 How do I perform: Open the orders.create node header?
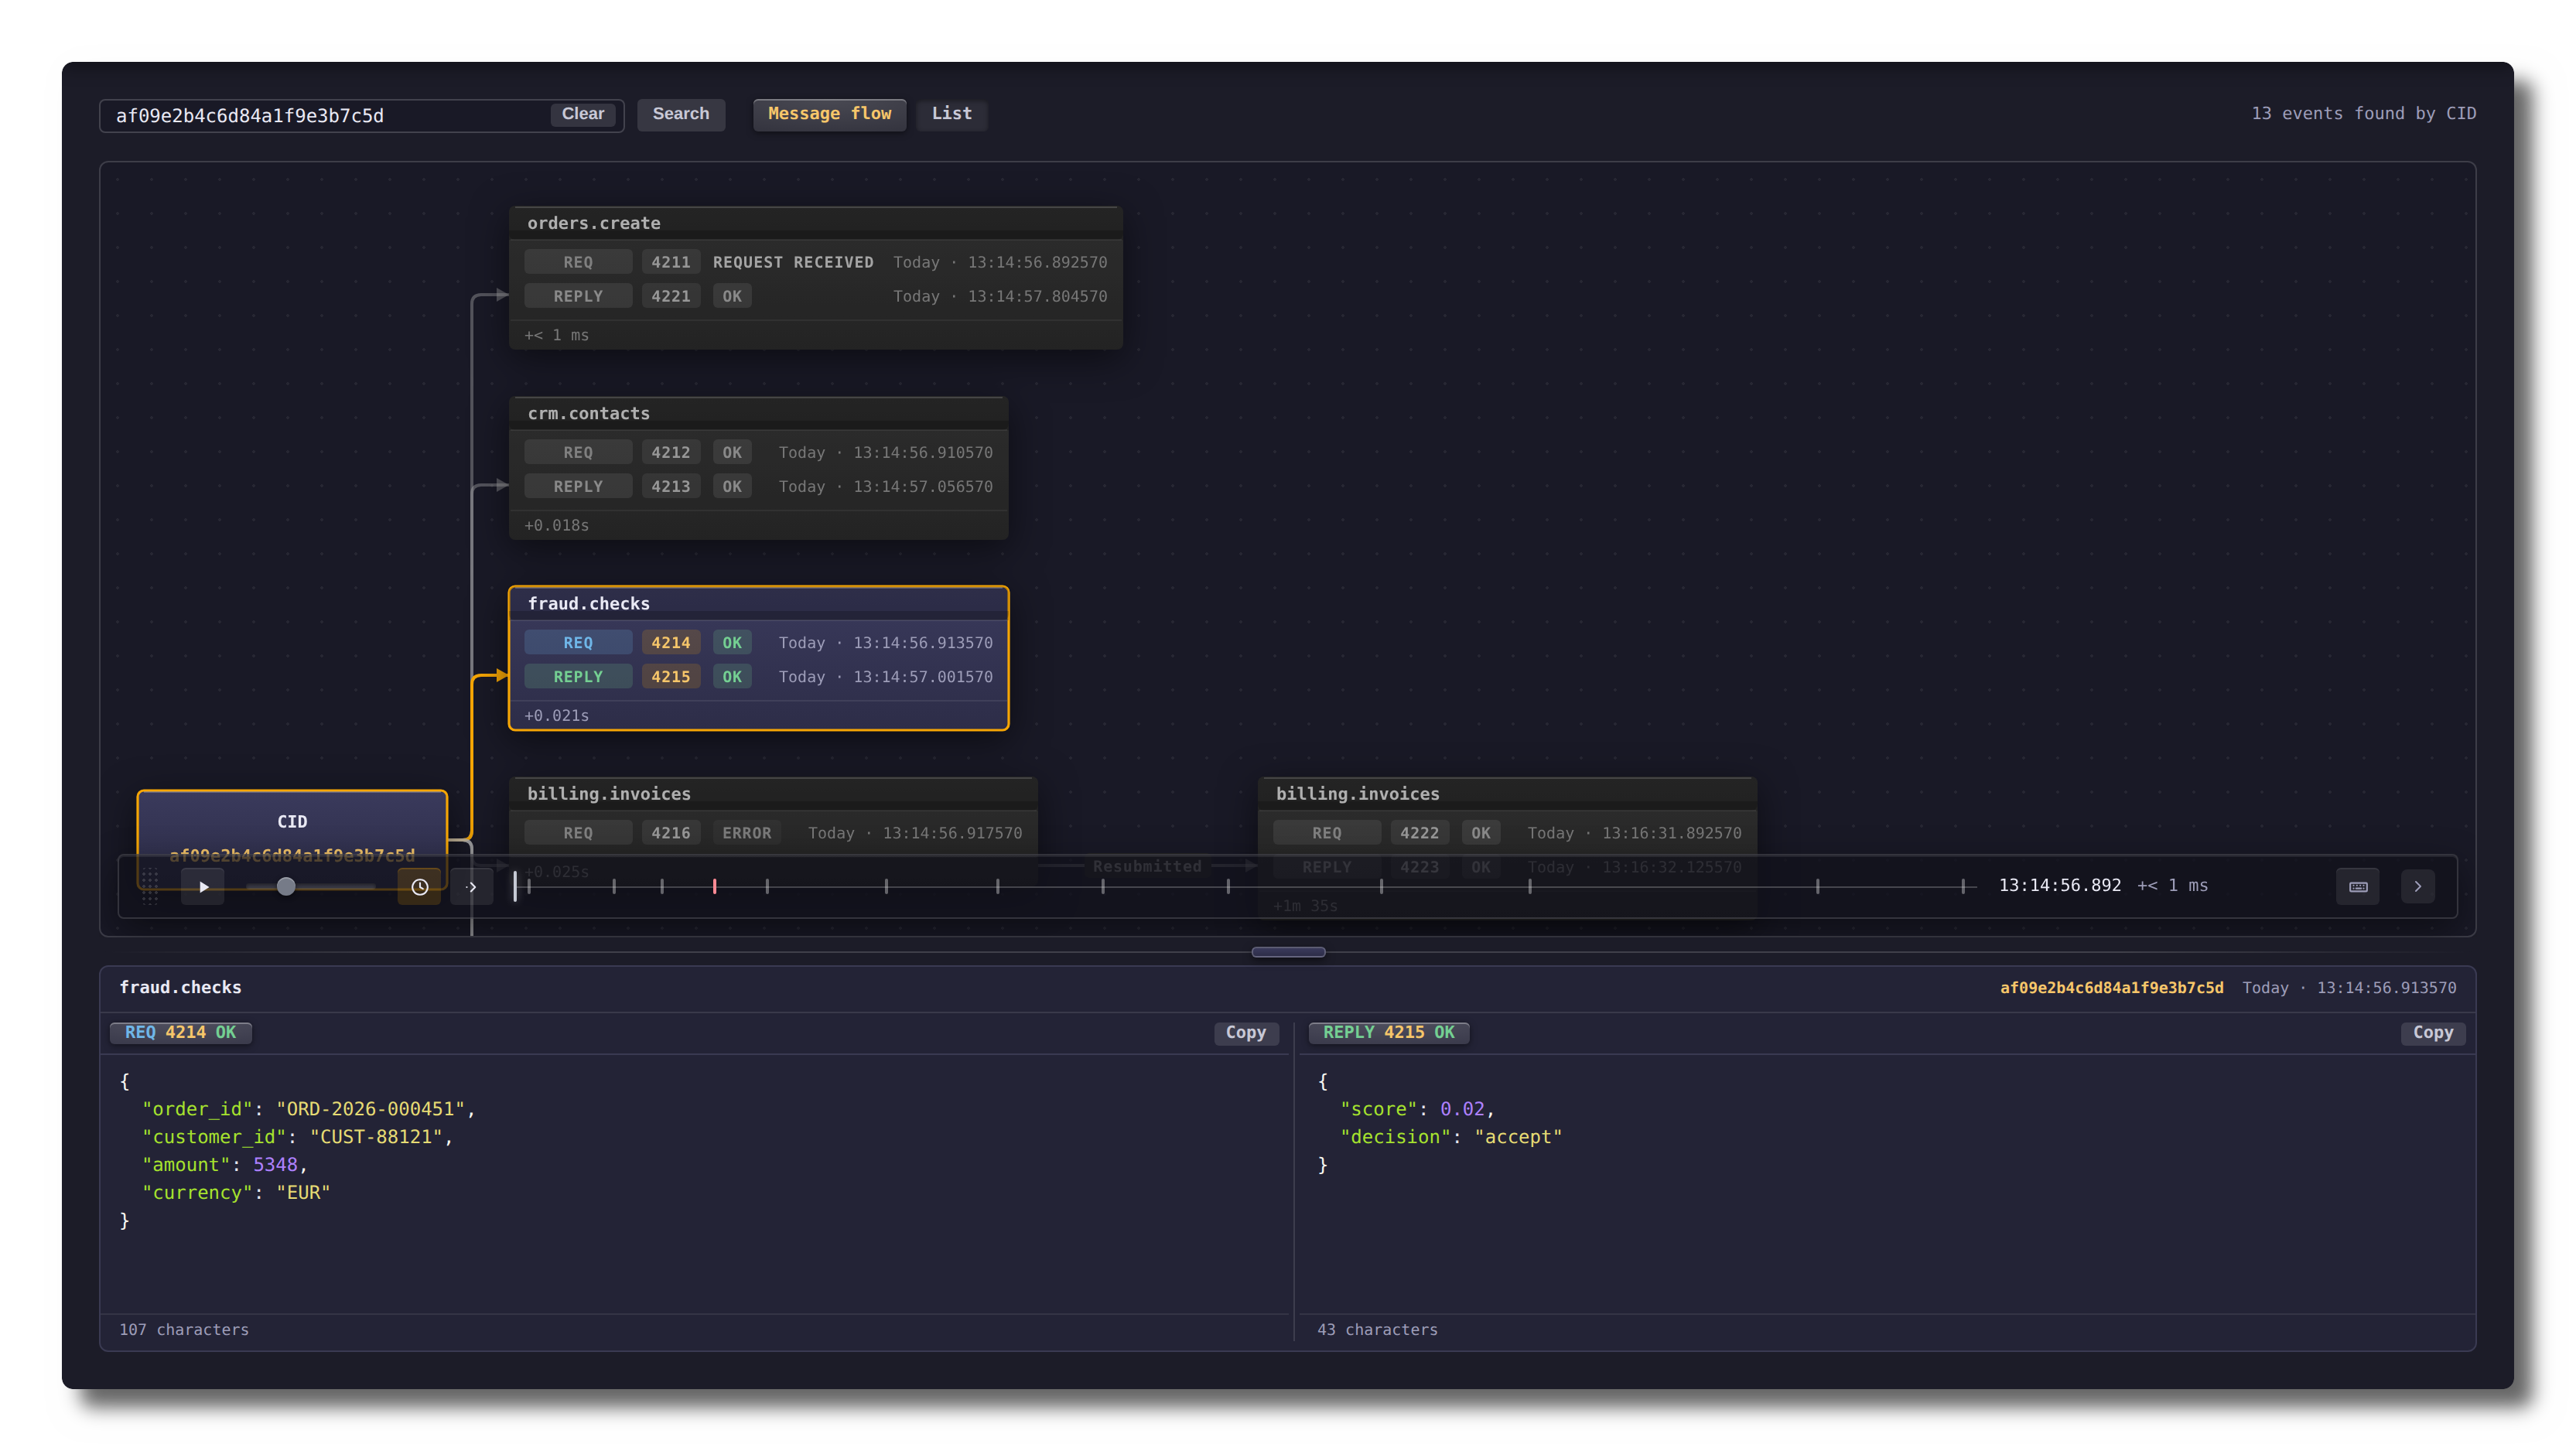click(815, 223)
